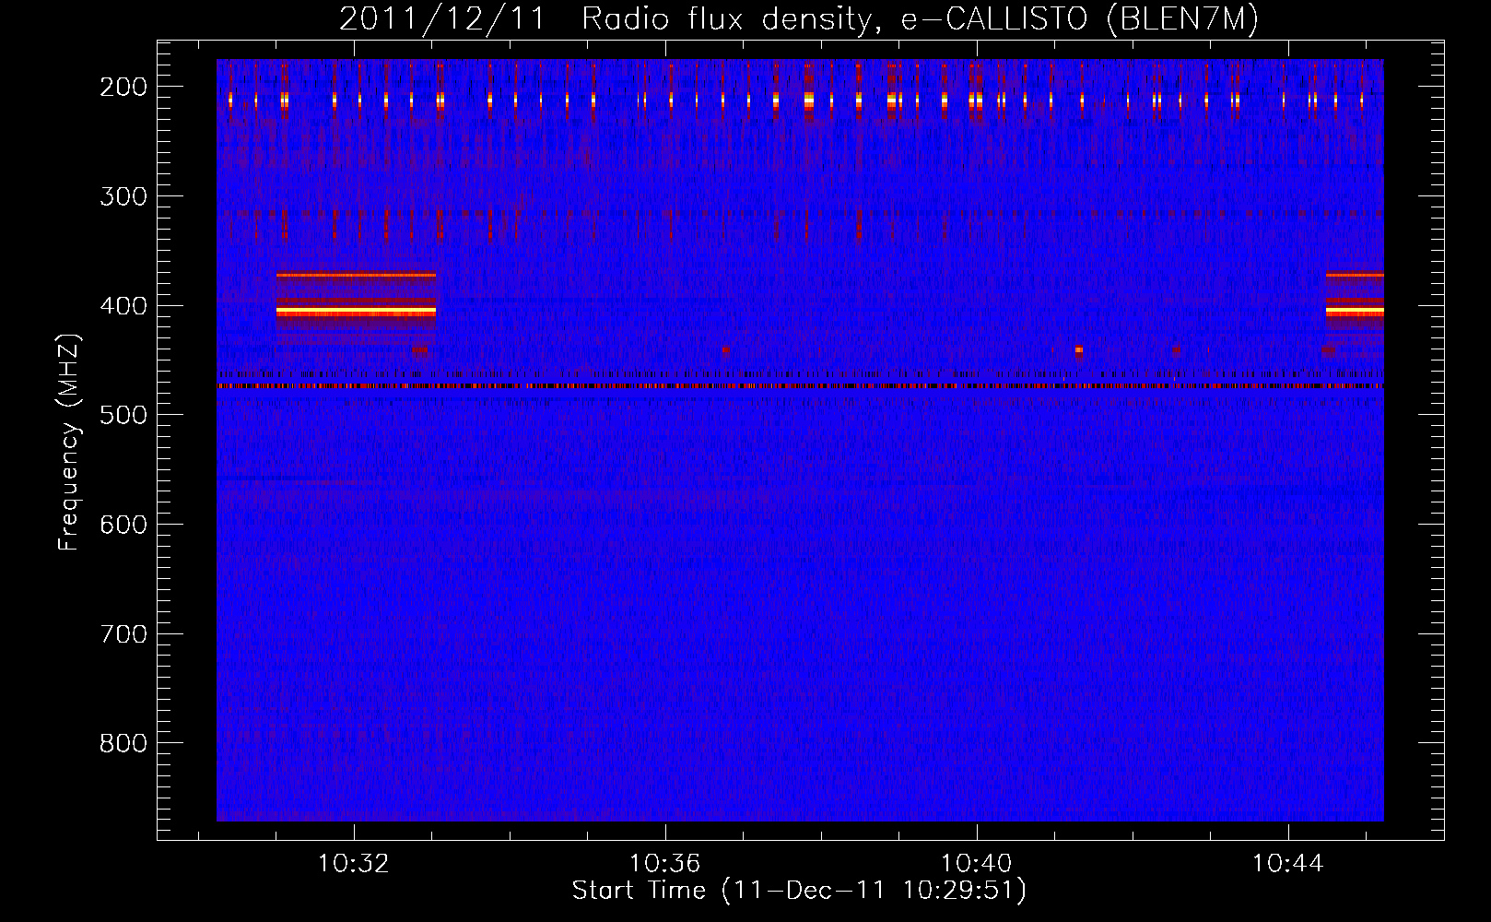Click the 10:32 time tick label
The image size is (1491, 922).
tap(353, 864)
